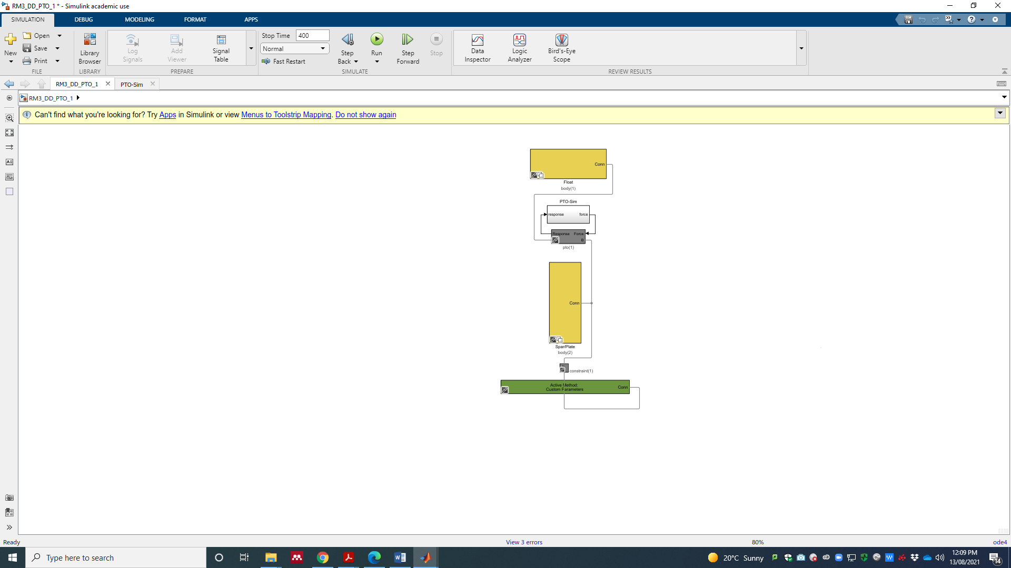Run the simulation
Screen dimensions: 1011x568
pos(377,42)
